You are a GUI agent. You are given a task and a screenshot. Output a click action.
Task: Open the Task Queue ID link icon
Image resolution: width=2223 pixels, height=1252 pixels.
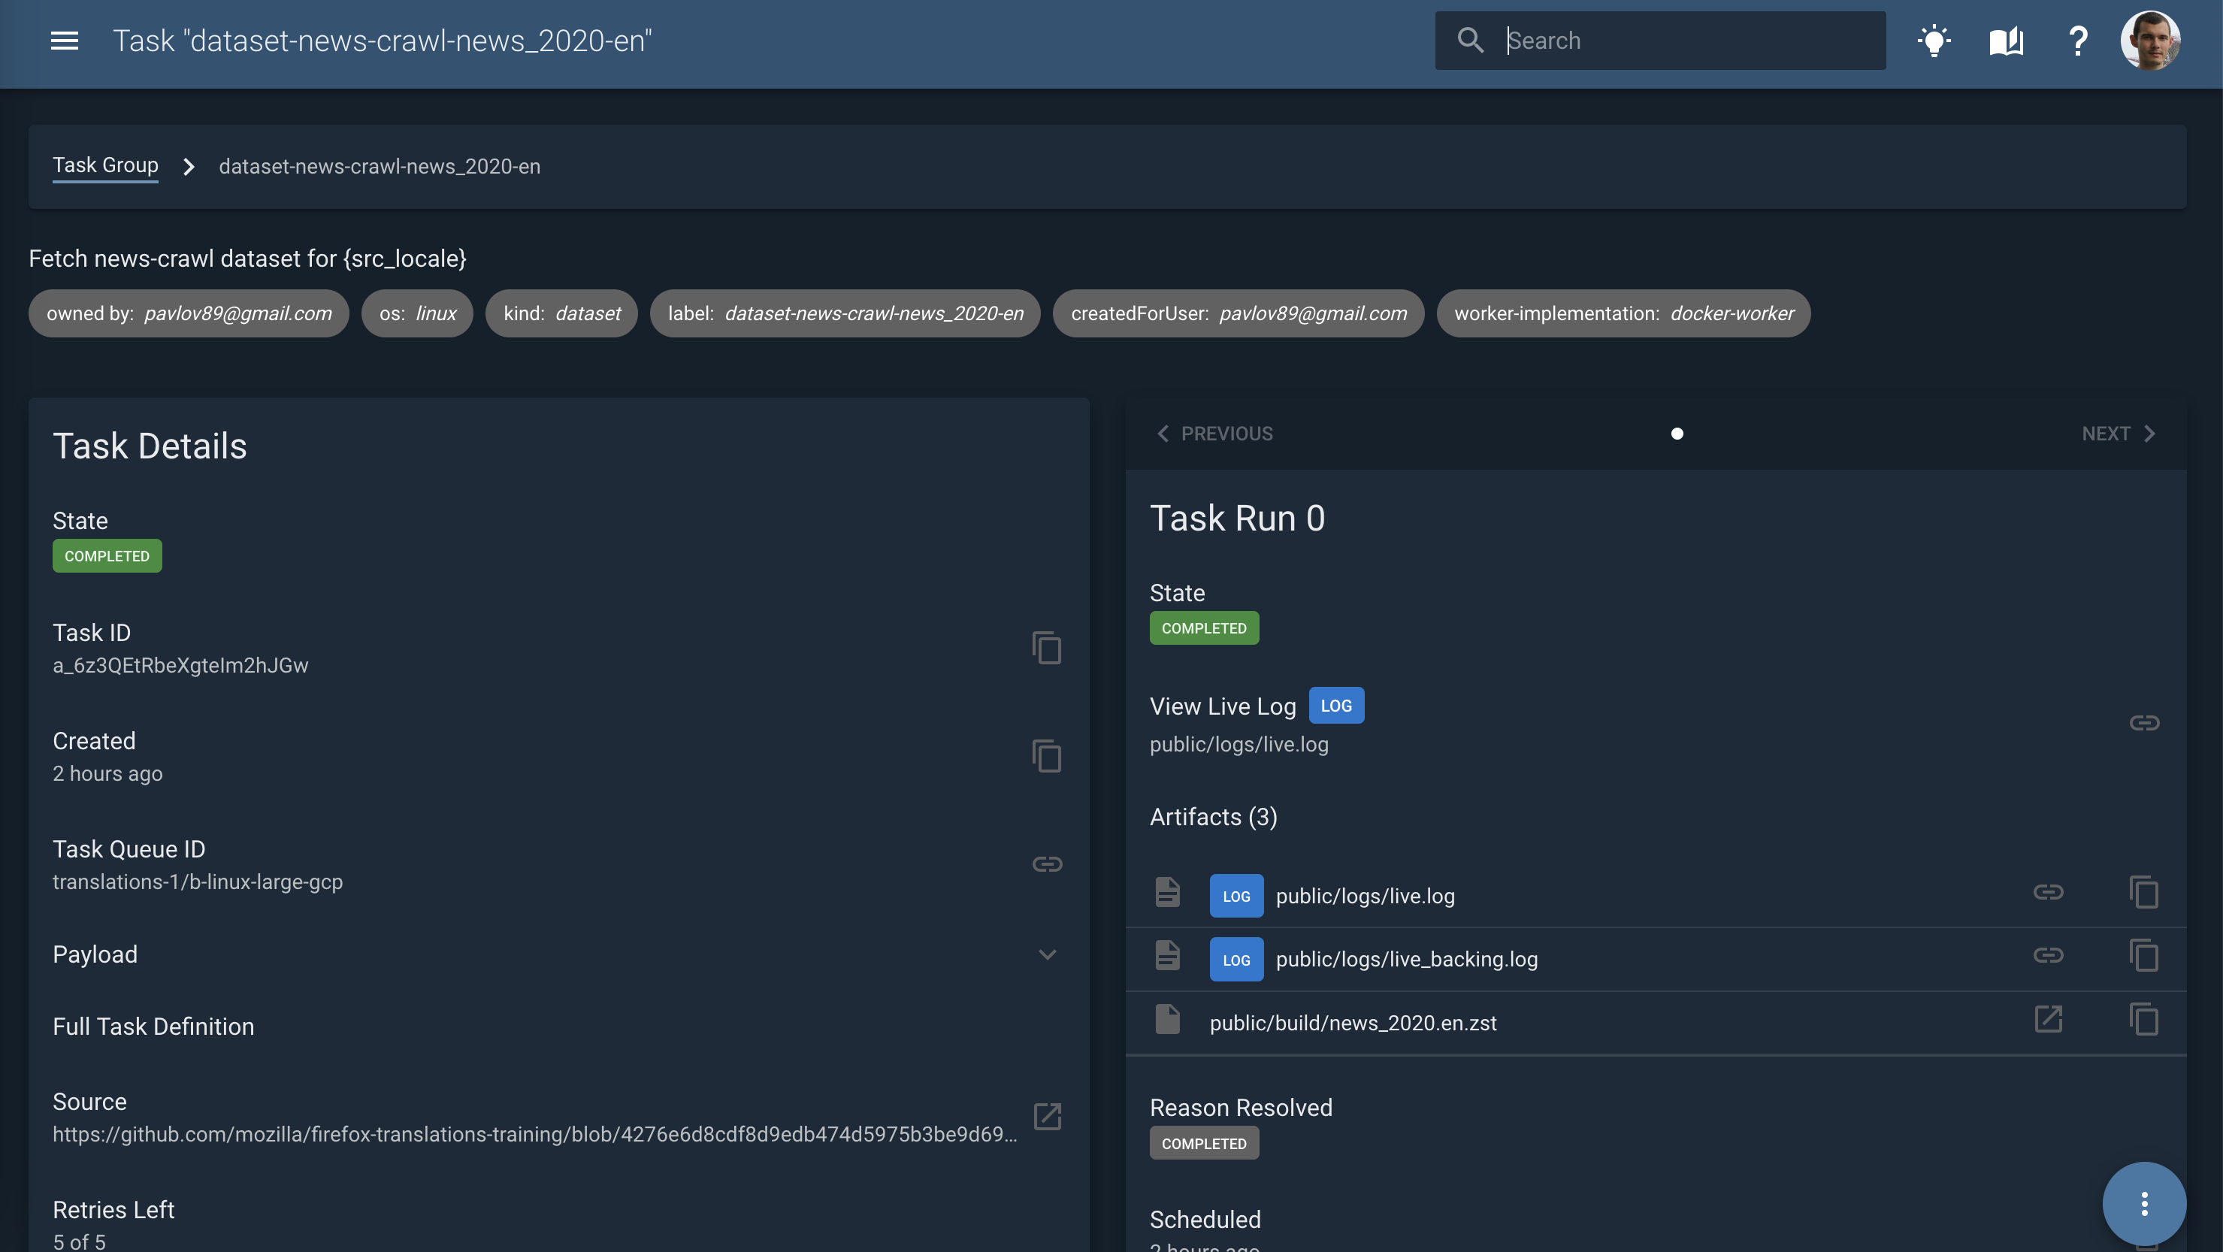[x=1047, y=863]
